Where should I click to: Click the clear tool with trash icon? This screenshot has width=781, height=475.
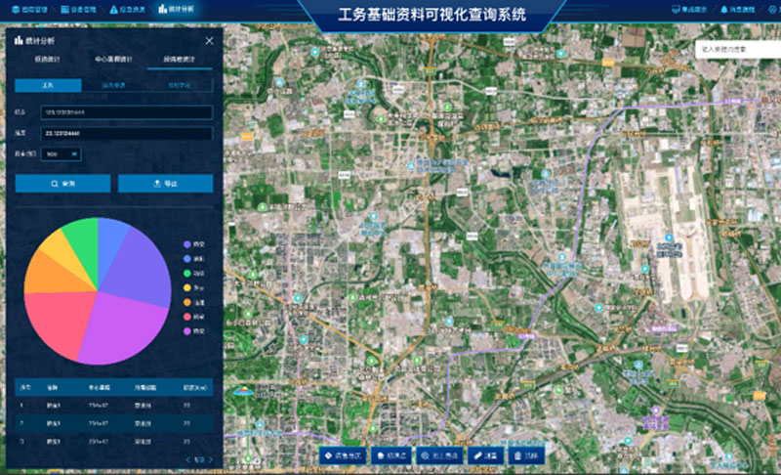point(527,455)
